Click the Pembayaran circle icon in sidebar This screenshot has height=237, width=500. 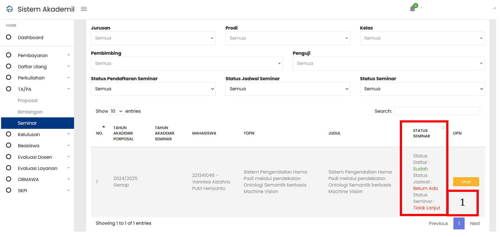pos(9,55)
